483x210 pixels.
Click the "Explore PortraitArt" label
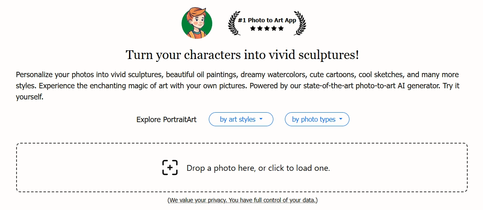pyautogui.click(x=166, y=120)
